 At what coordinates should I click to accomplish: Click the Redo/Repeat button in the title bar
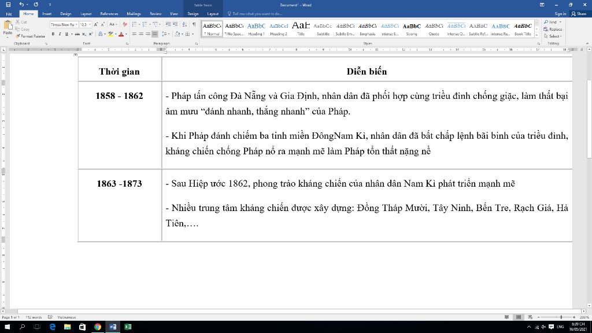[x=36, y=5]
